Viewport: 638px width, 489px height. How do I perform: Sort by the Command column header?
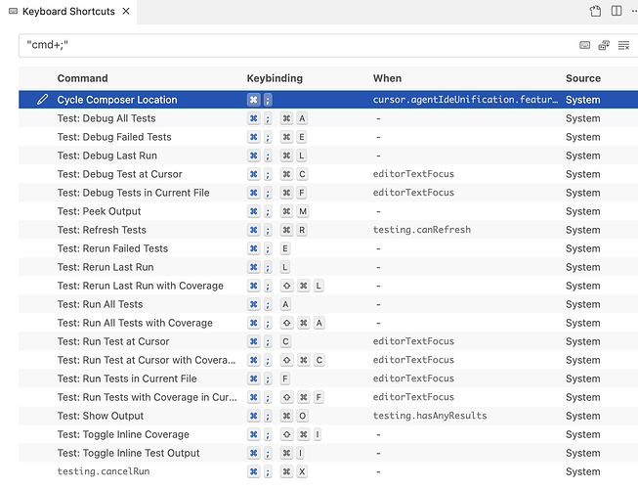82,78
